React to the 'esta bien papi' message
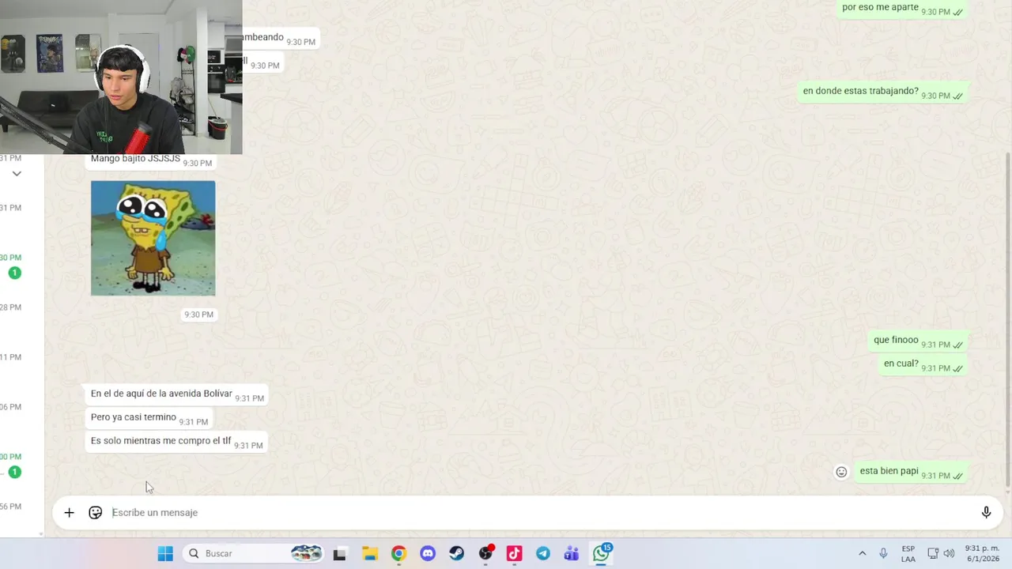 pos(841,472)
